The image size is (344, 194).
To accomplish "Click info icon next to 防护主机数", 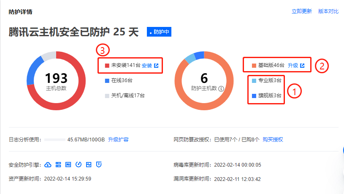I will tap(221, 88).
